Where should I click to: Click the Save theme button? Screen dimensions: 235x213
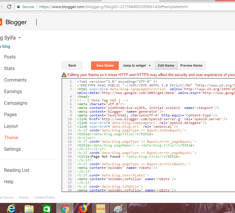105,65
